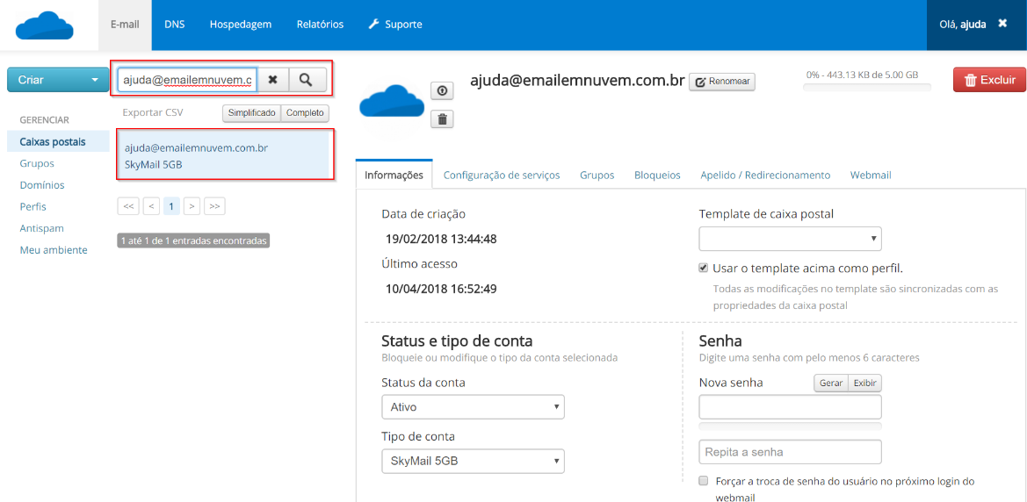Open the Template de caixa postal dropdown
Screen dimensions: 1027x502
[790, 239]
